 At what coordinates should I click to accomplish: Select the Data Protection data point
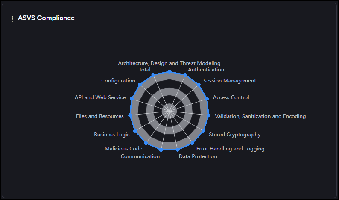[178, 150]
